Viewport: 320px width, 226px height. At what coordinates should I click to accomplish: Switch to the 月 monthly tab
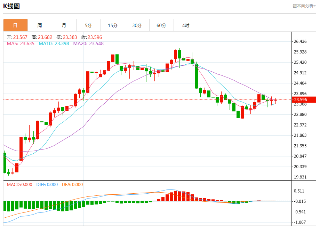click(64, 25)
